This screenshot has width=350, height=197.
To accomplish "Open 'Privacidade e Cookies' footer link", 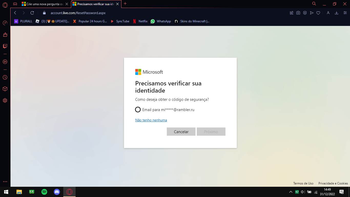I will point(333,183).
